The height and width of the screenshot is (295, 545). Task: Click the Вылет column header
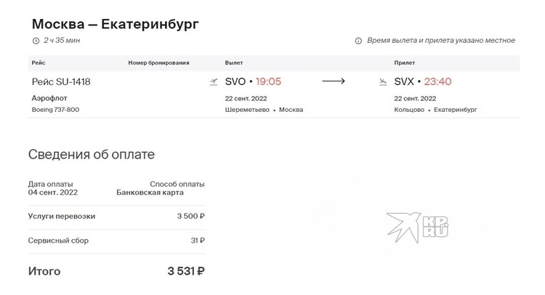pyautogui.click(x=234, y=63)
